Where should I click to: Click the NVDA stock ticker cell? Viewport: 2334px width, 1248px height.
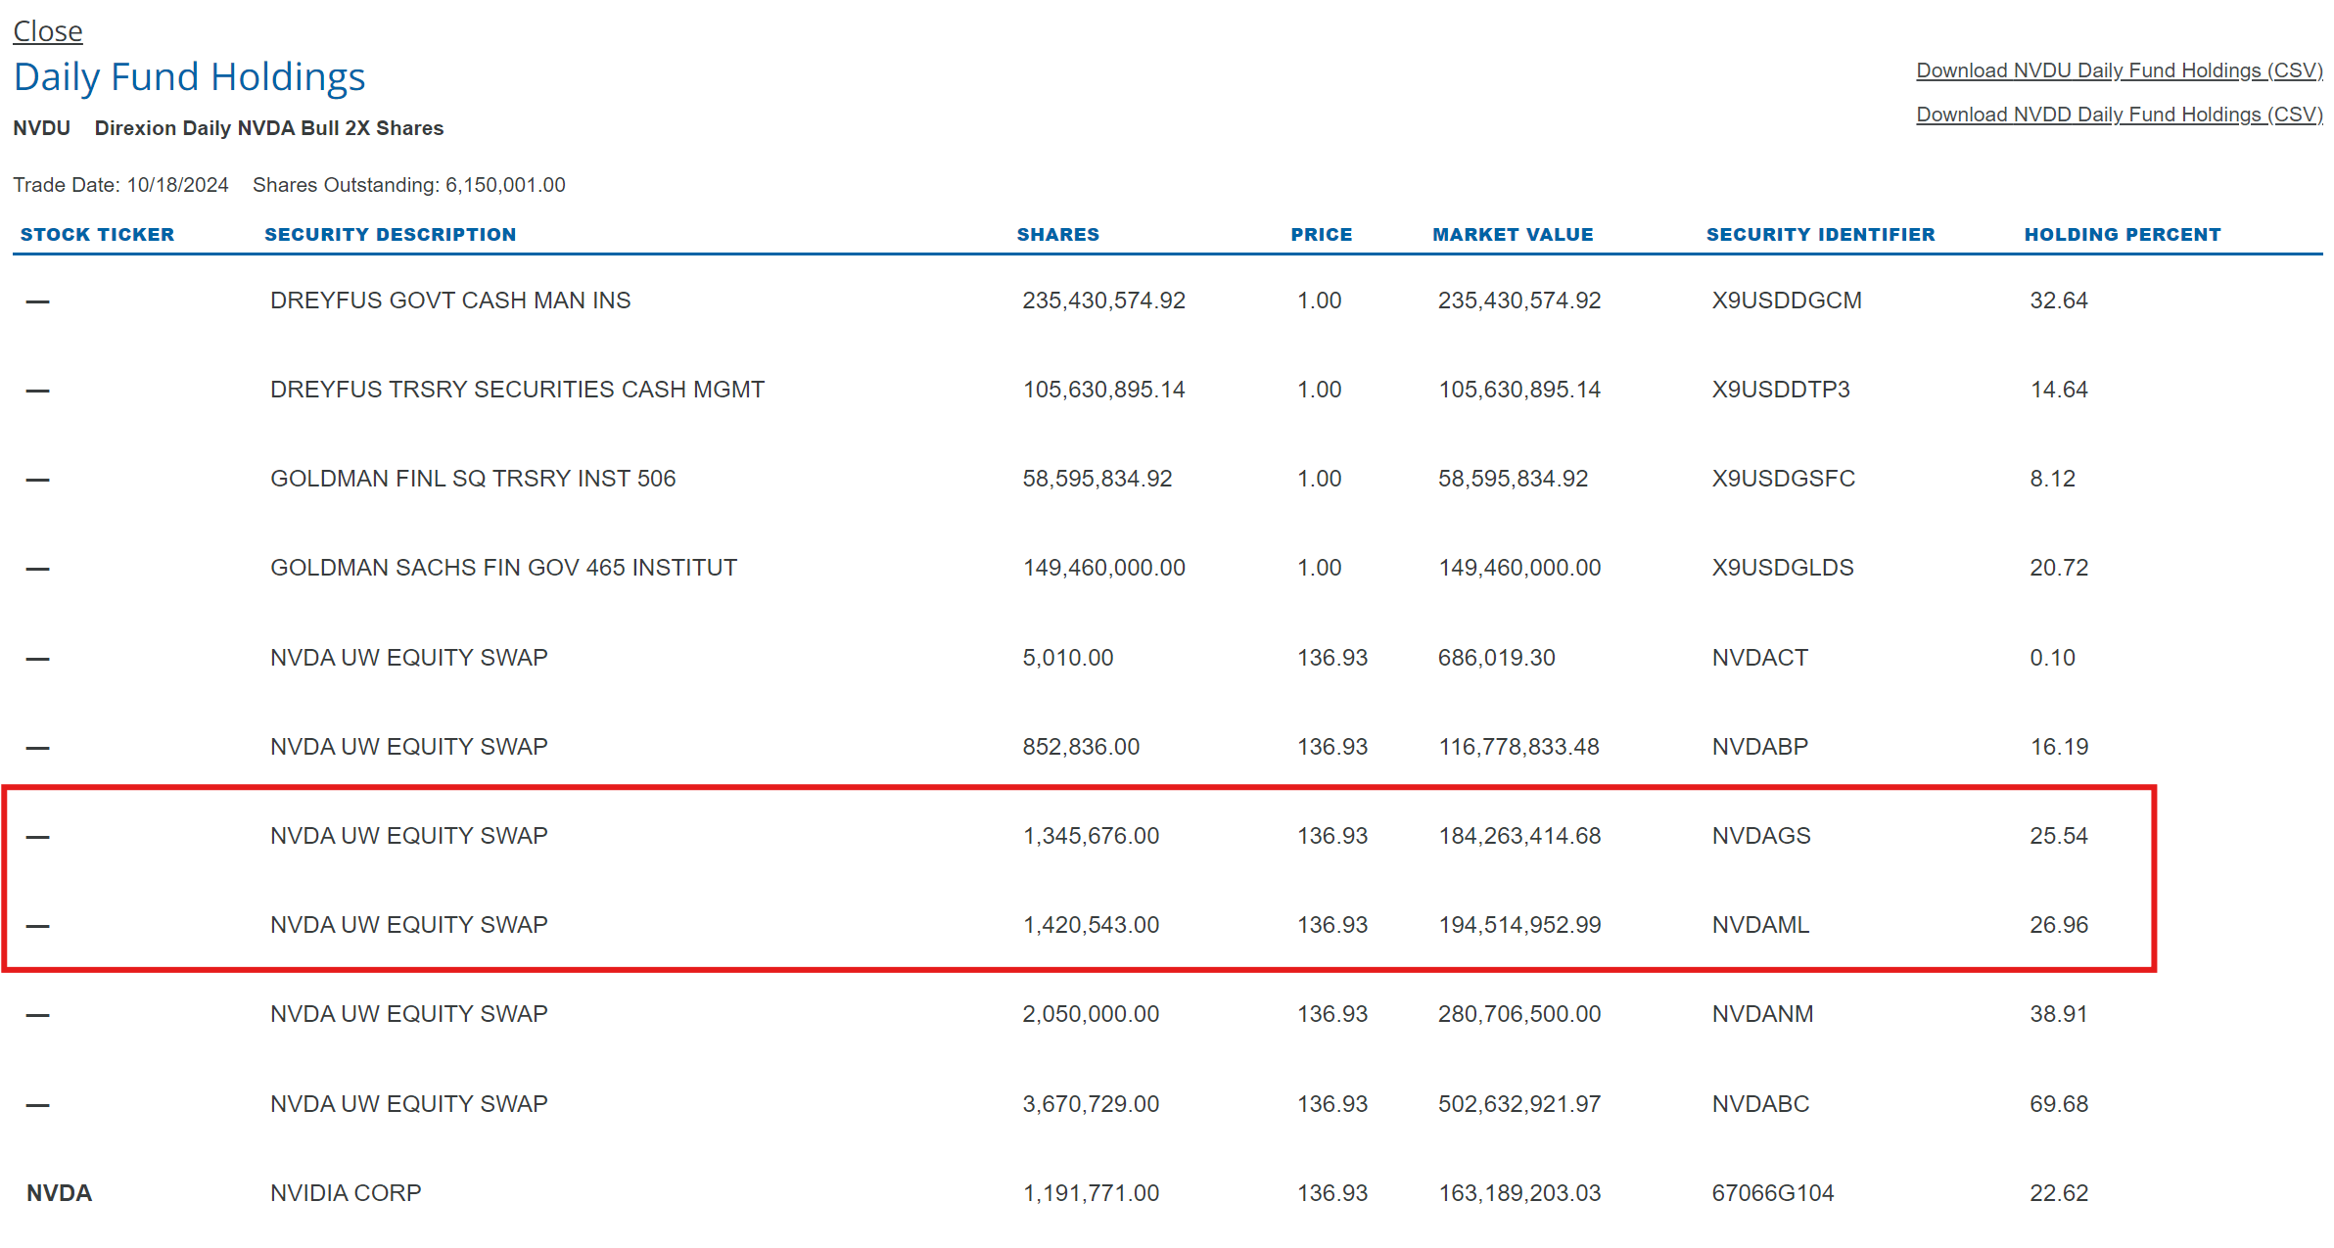(59, 1192)
